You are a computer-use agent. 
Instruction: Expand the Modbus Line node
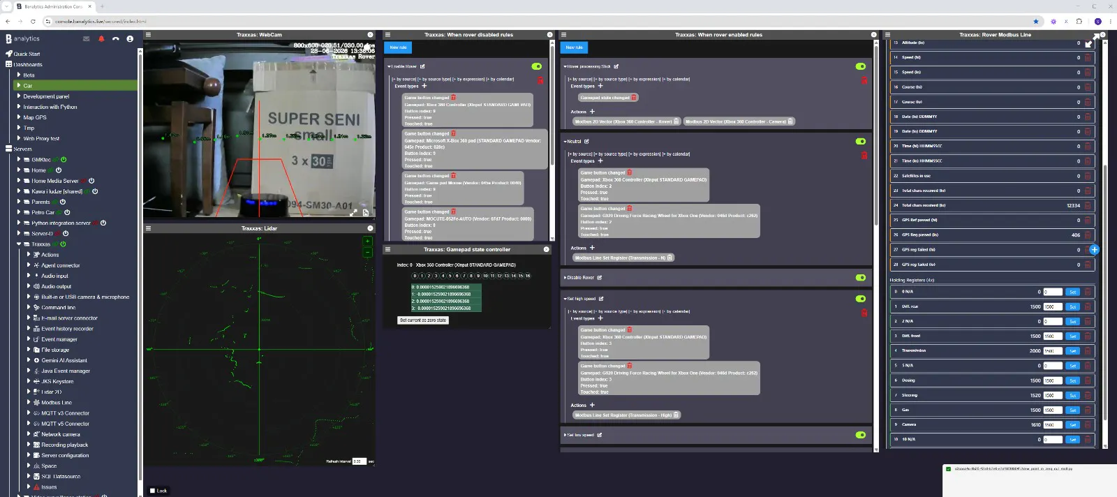pos(29,403)
